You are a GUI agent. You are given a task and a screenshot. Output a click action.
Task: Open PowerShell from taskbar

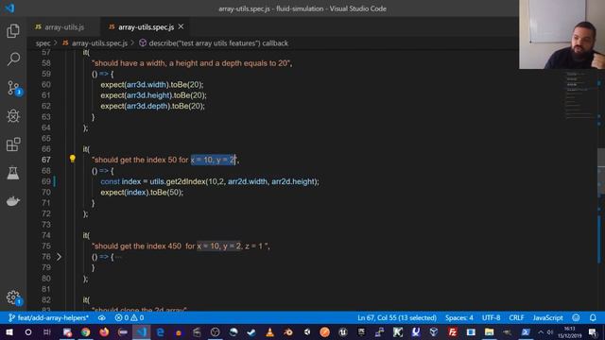[x=526, y=331]
